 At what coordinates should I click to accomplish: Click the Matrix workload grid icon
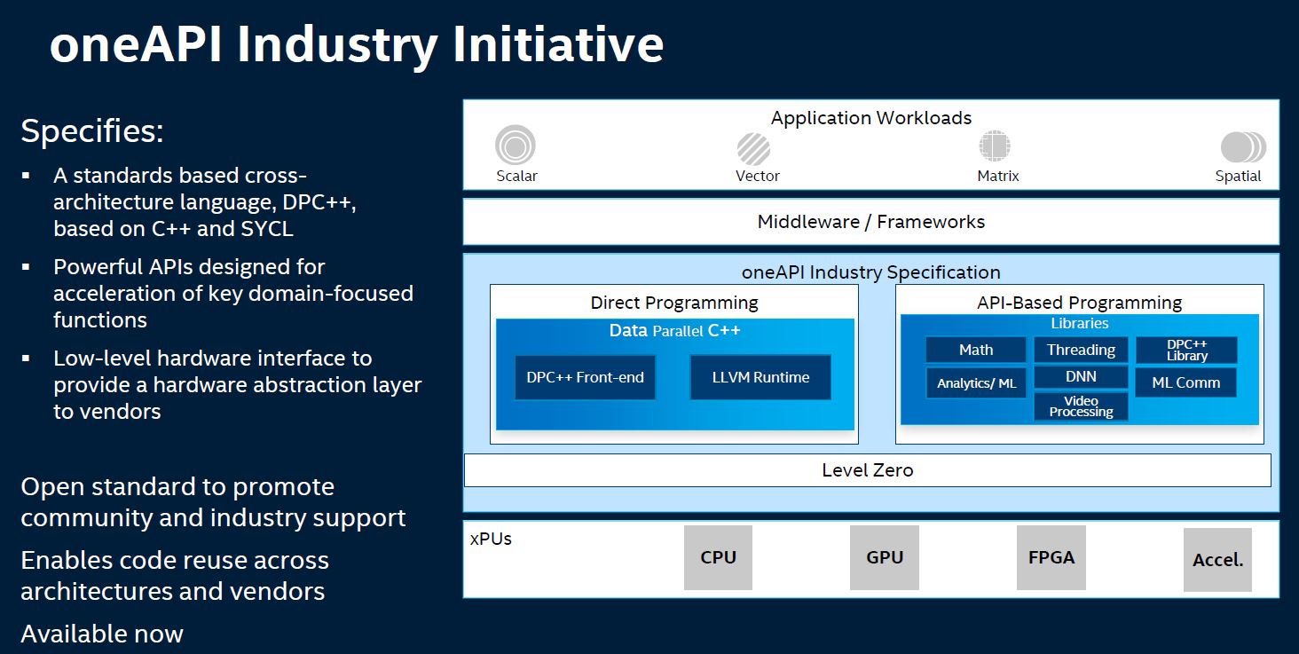(x=996, y=146)
